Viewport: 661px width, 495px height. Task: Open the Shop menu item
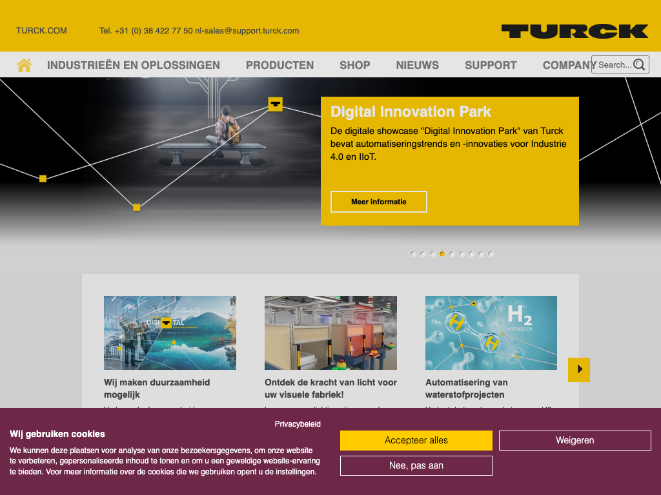(355, 65)
